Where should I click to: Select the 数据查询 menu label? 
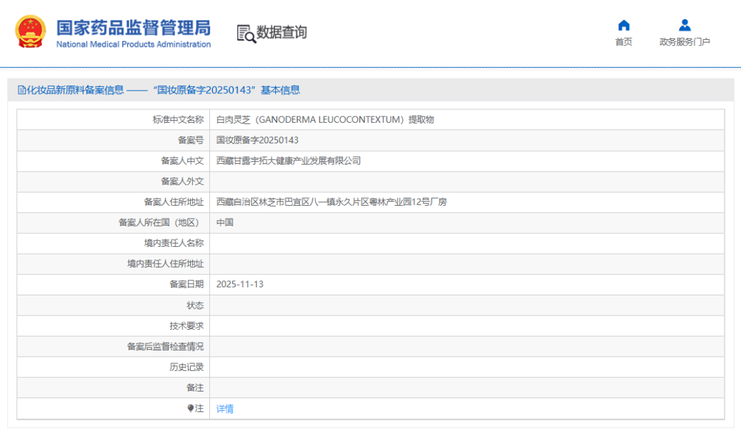point(281,32)
